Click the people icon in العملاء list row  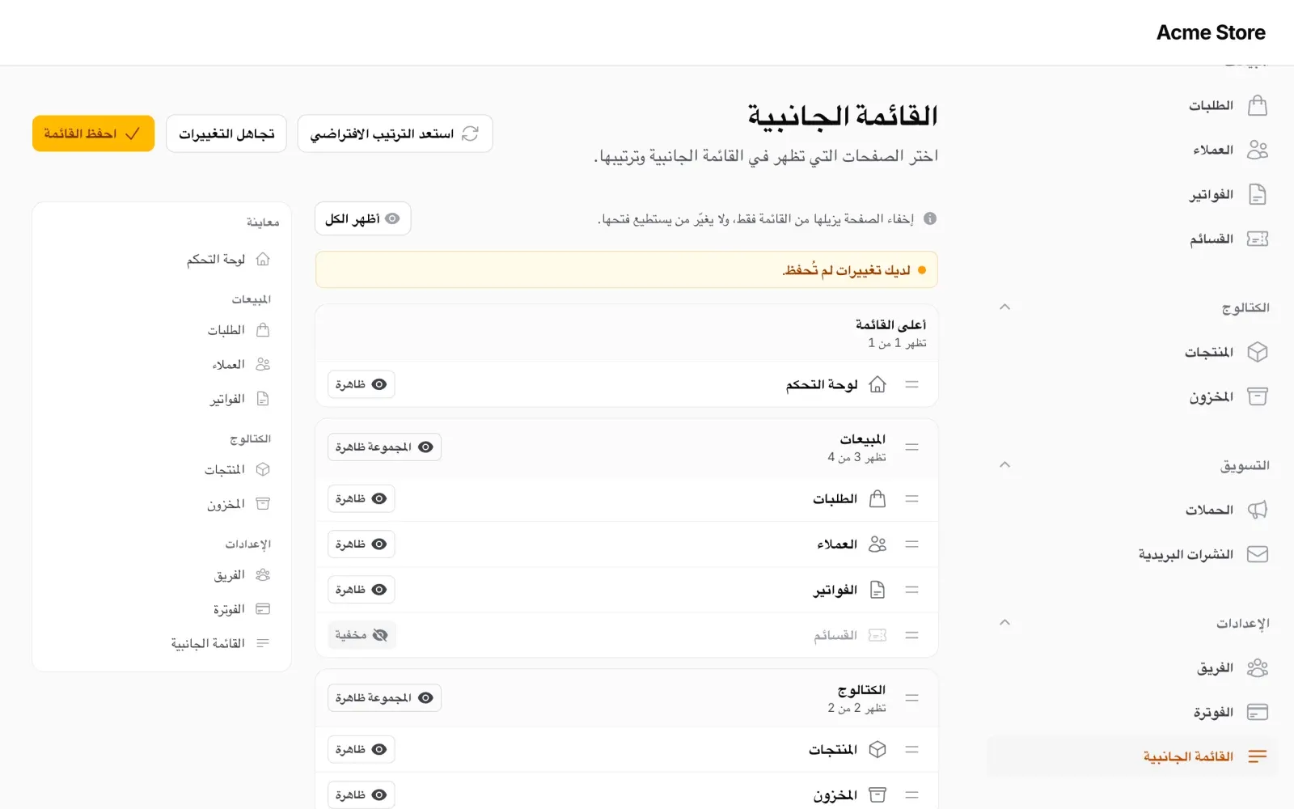[x=877, y=544]
